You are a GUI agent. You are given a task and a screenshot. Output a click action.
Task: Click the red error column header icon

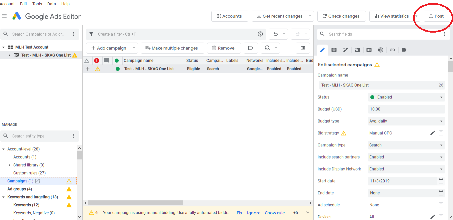point(97,61)
